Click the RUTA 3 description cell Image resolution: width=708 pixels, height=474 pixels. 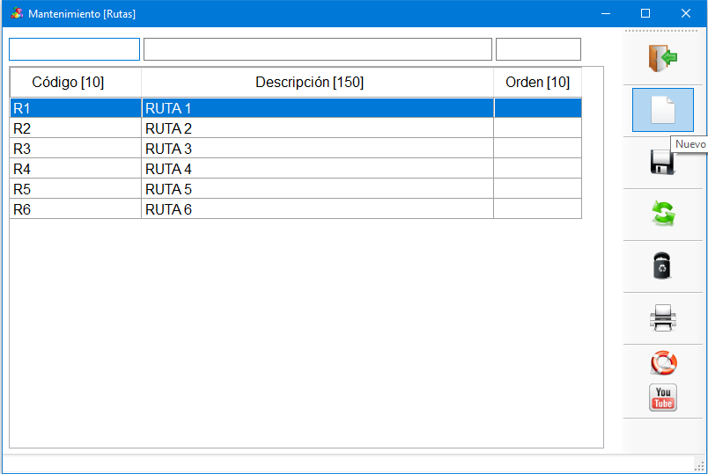pyautogui.click(x=317, y=149)
